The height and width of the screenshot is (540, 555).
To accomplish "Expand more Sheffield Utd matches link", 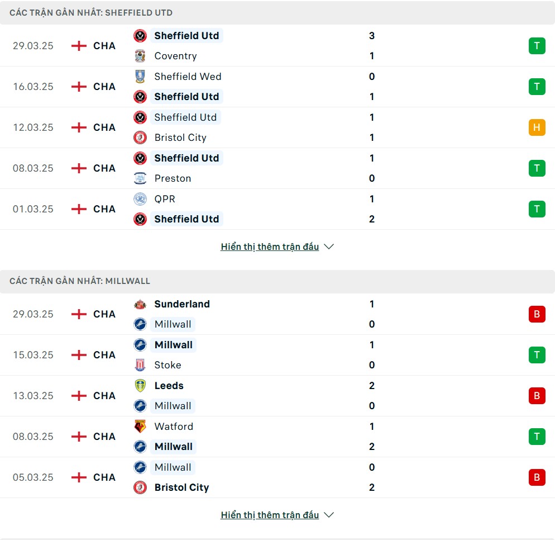I will coord(270,247).
